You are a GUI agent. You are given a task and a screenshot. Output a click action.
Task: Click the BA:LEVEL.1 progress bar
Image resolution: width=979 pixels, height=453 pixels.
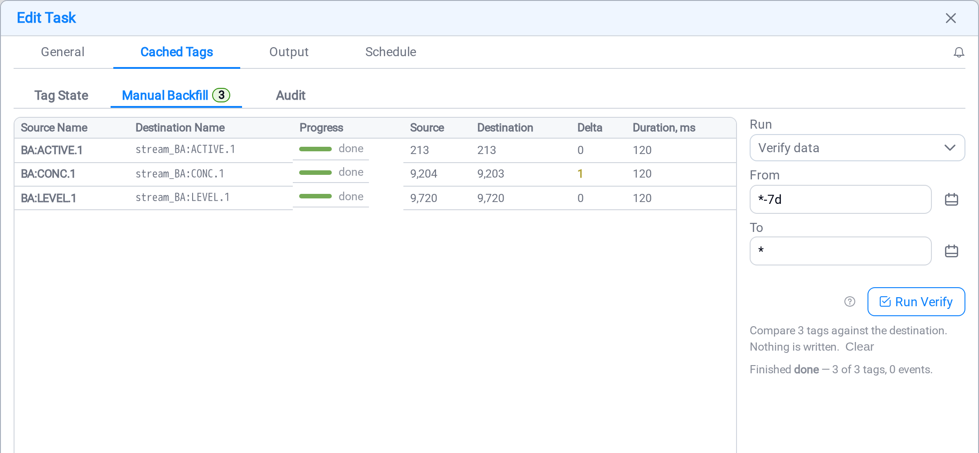[315, 196]
